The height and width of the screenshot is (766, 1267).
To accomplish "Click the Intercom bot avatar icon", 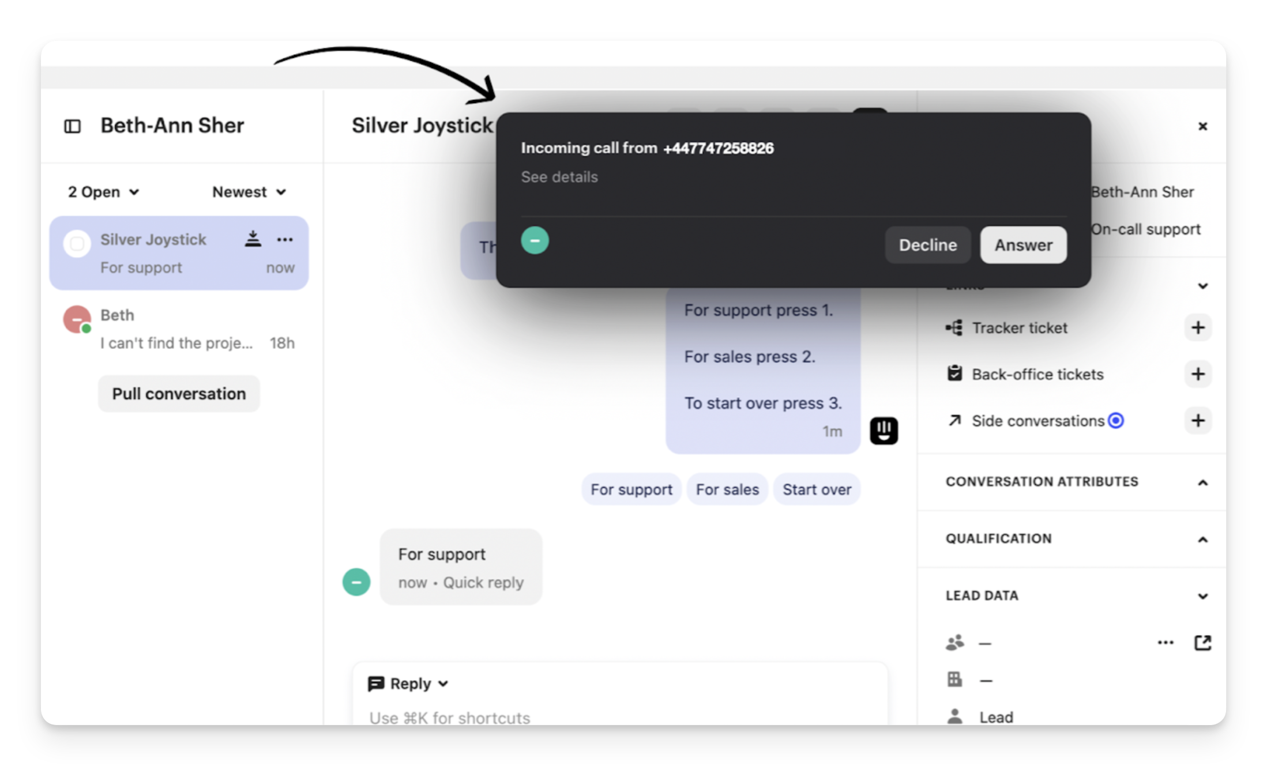I will click(x=883, y=431).
